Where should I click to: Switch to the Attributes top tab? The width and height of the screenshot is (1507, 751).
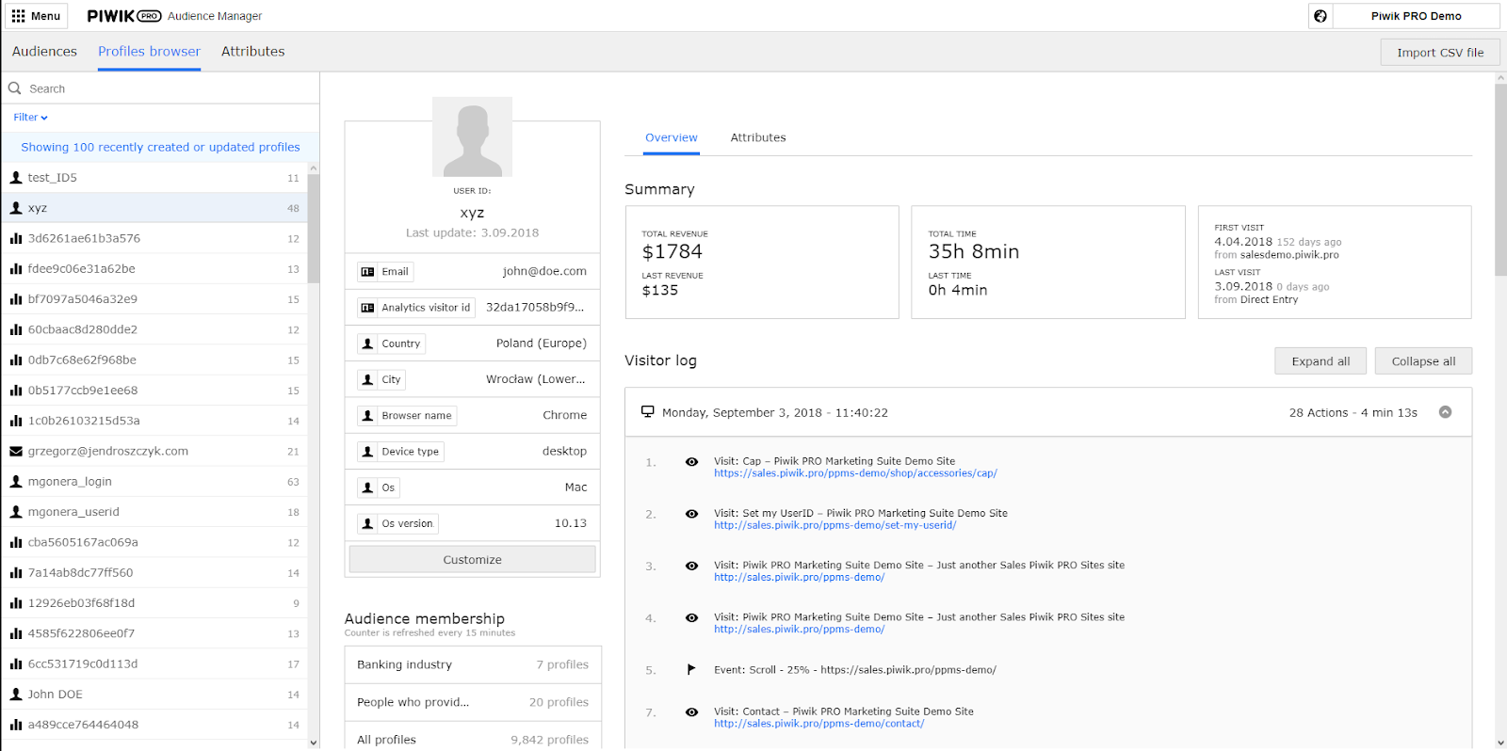pos(252,52)
